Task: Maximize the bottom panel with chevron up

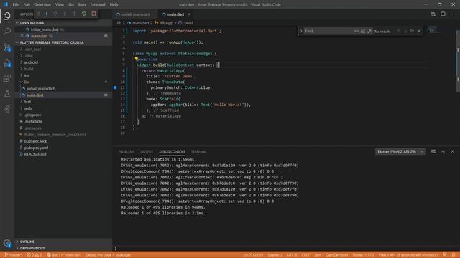Action: coord(443,151)
